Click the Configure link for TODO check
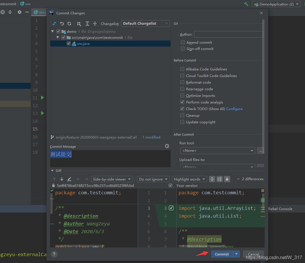 (234, 109)
